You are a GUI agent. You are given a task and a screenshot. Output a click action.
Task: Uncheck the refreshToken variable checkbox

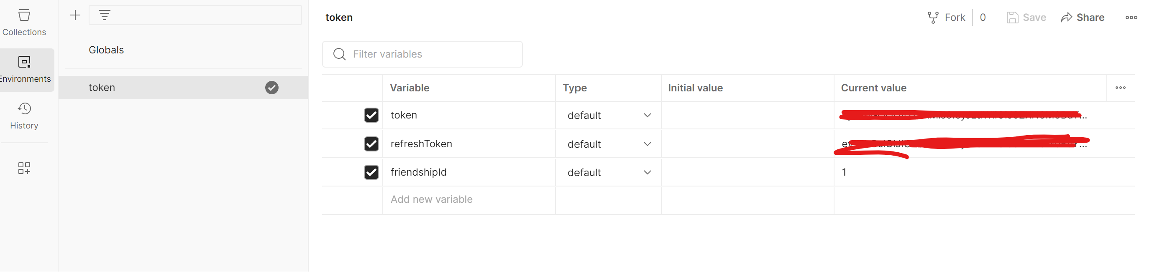(x=371, y=144)
